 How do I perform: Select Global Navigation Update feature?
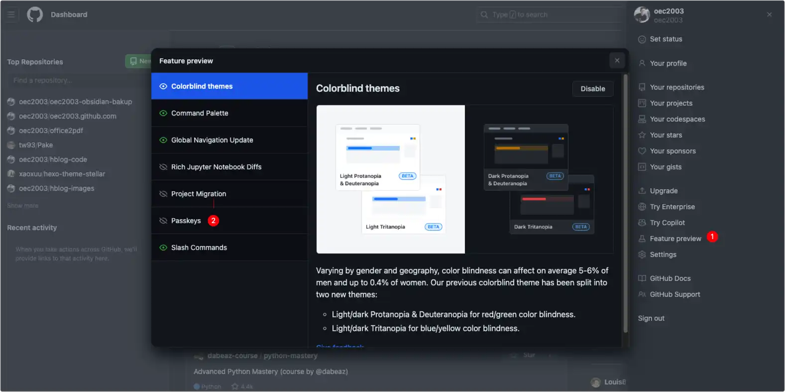point(229,140)
